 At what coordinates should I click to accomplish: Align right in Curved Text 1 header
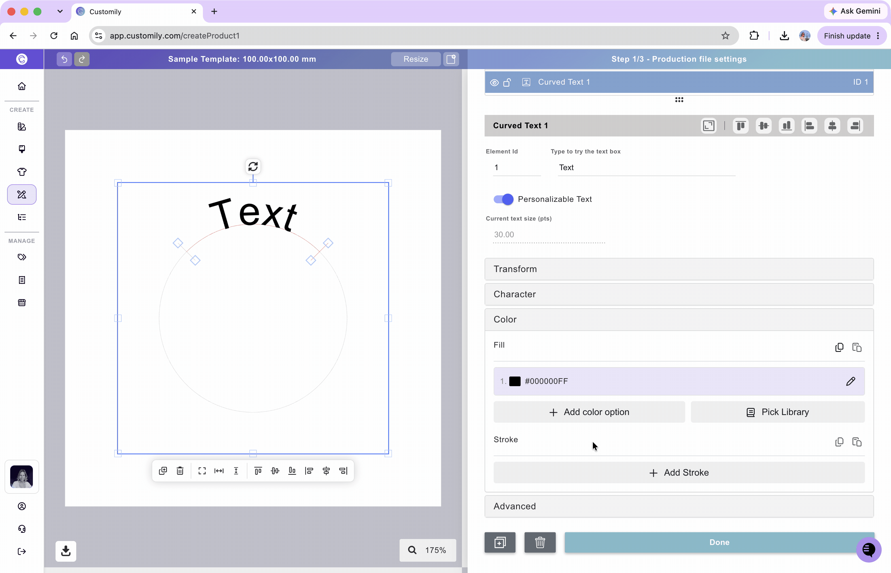click(x=855, y=126)
